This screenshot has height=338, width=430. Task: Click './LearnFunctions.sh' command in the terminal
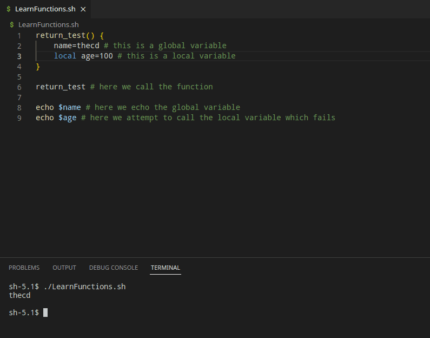click(x=84, y=287)
